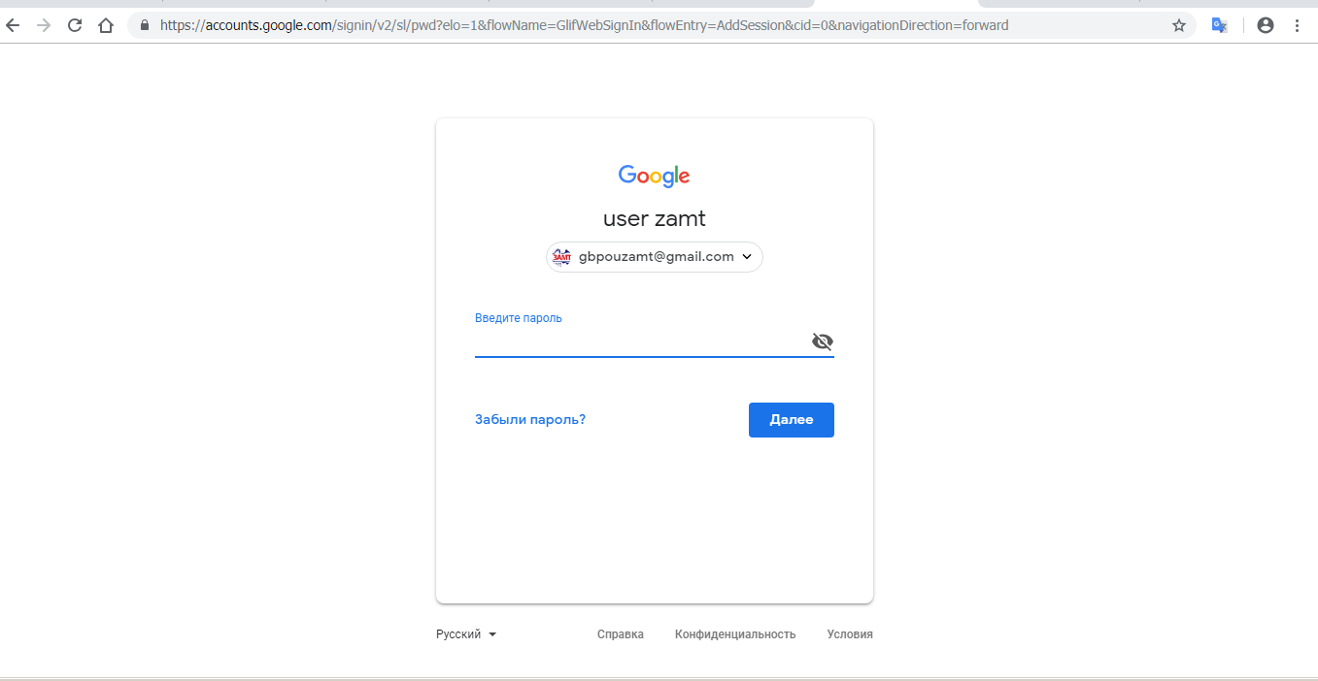Open the browser home page

(x=106, y=25)
